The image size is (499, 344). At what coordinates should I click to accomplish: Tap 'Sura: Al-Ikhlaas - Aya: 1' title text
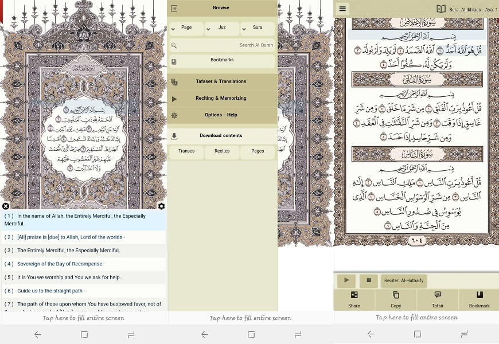tap(474, 10)
